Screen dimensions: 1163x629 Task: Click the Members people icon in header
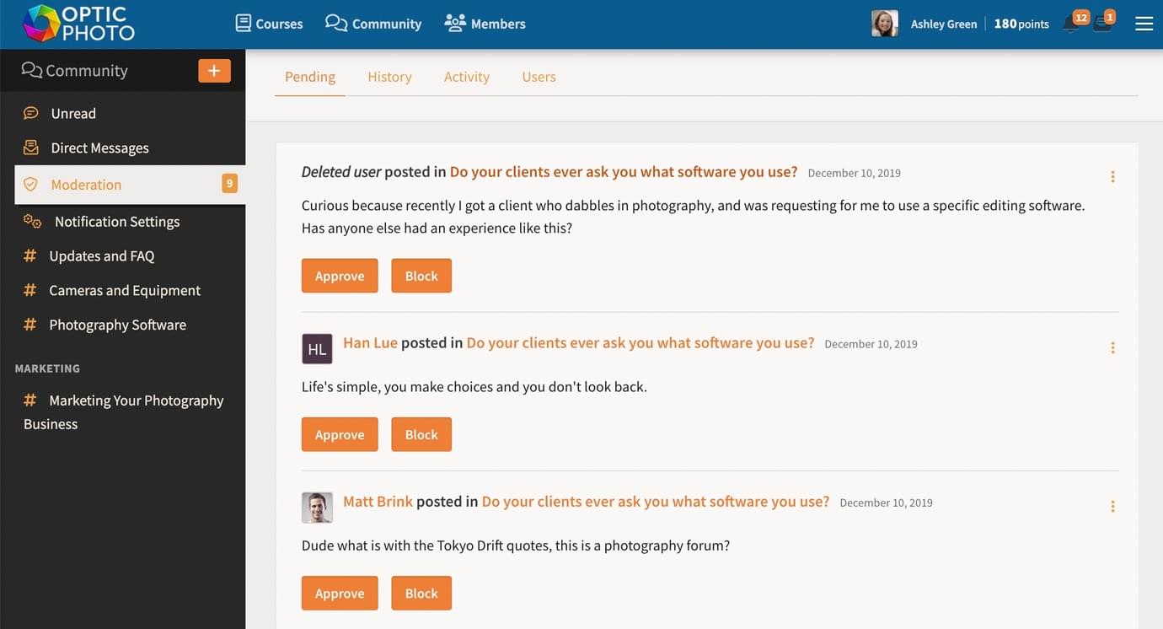click(455, 23)
